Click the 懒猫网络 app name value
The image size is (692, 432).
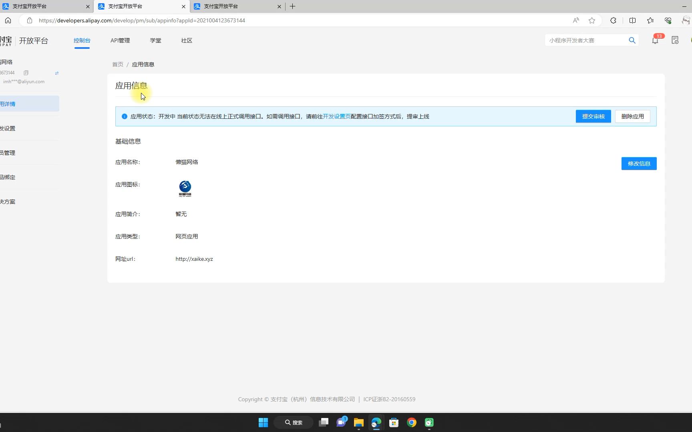coord(187,162)
